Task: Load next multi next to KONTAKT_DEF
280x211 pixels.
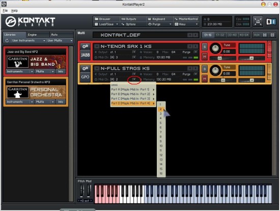Action: [x=196, y=35]
